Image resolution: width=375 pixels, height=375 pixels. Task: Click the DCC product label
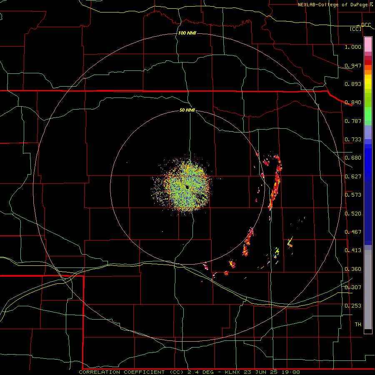click(366, 25)
